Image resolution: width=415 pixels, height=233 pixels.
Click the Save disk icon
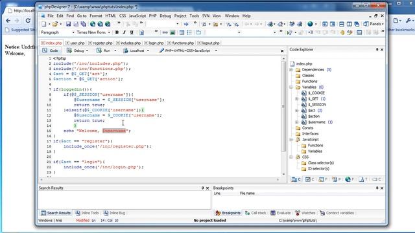tap(68, 24)
